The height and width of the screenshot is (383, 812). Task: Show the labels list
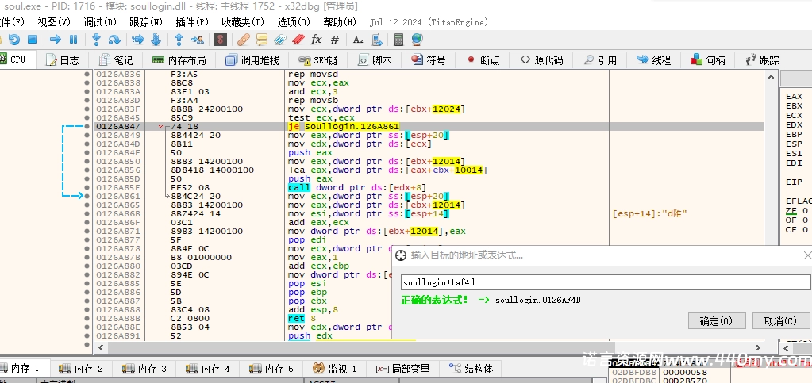point(279,40)
